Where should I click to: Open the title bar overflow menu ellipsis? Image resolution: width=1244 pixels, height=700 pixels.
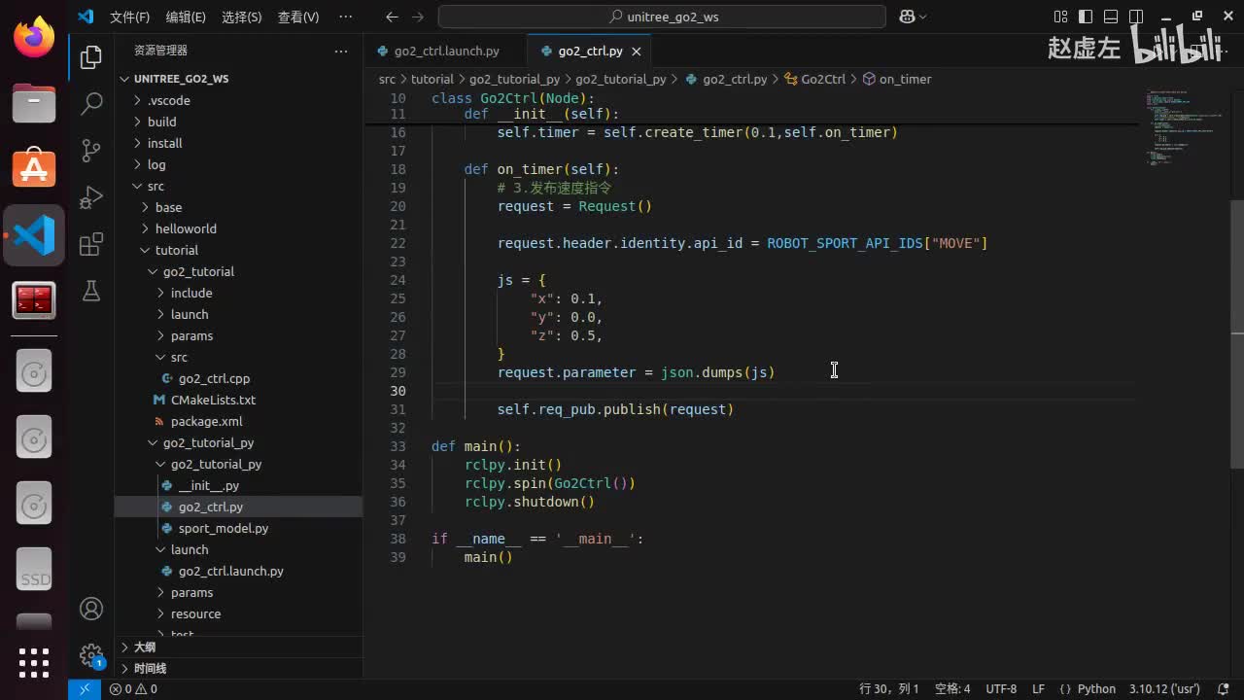click(345, 17)
